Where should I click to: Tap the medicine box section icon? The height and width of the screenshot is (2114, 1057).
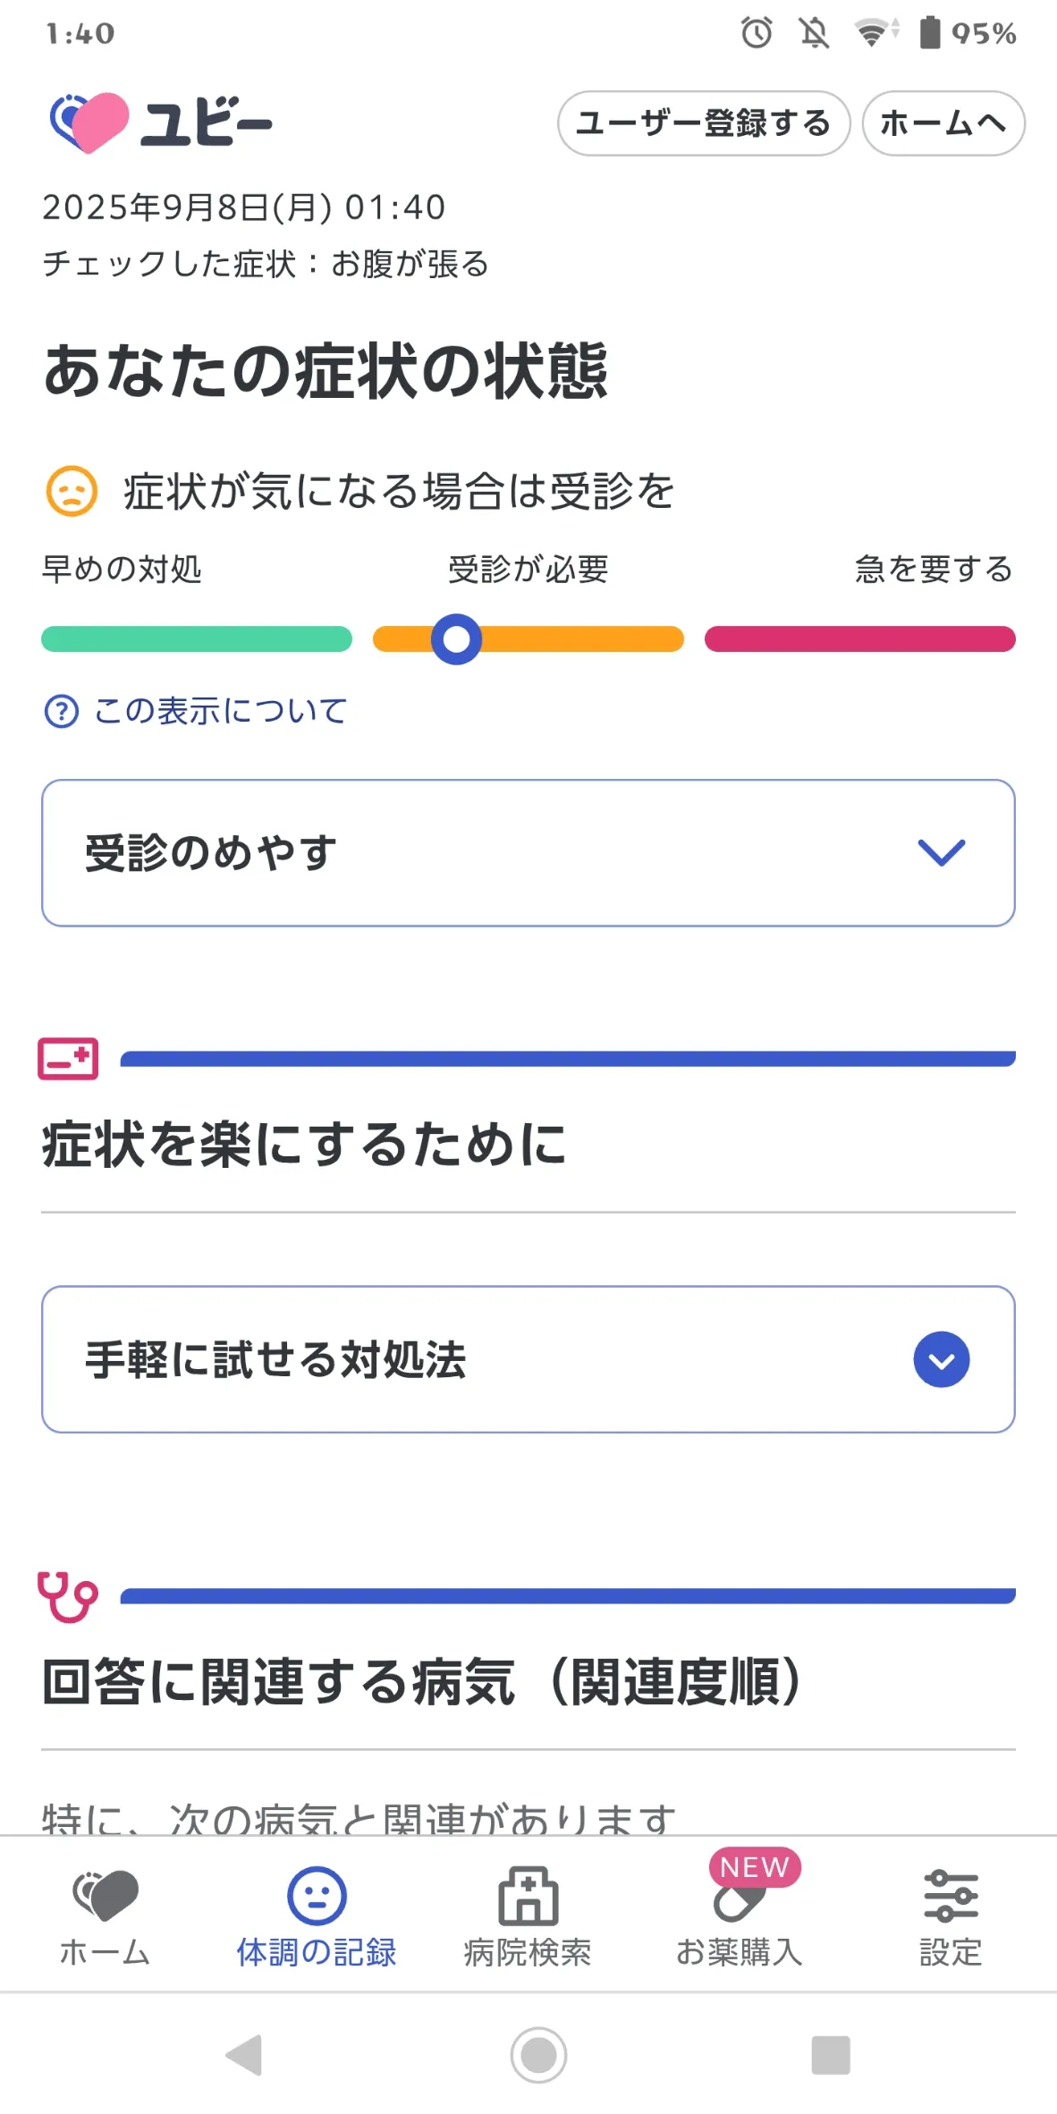[68, 1059]
